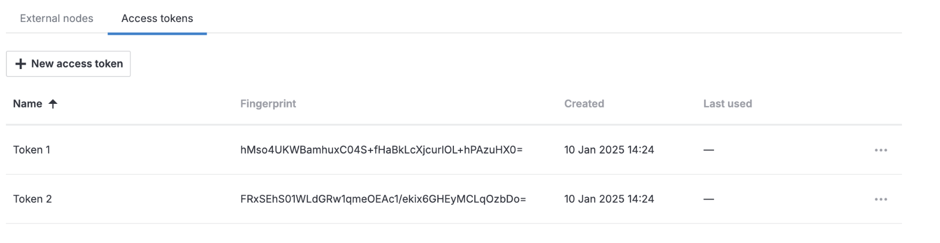Viewport: 940px width, 243px height.
Task: Open the External nodes tab
Action: [x=56, y=18]
